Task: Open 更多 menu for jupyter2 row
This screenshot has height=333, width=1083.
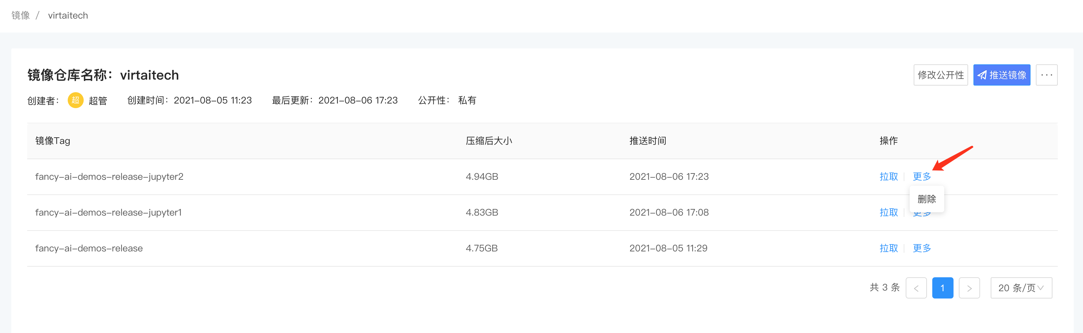Action: point(922,176)
